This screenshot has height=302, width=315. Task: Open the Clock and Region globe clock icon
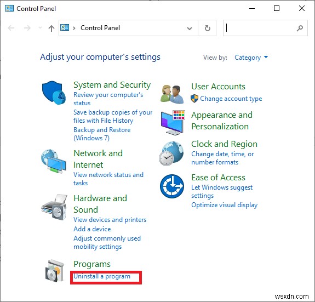[x=171, y=153]
